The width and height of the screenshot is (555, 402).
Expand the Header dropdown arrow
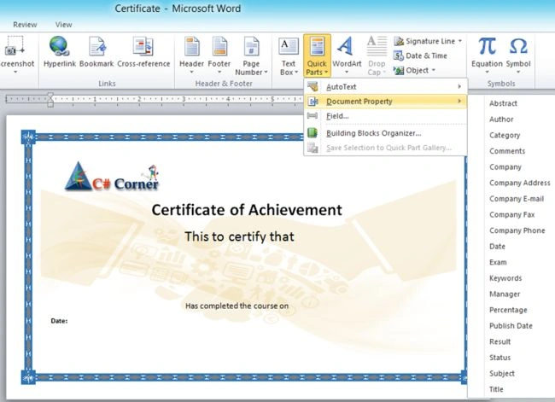pyautogui.click(x=191, y=72)
